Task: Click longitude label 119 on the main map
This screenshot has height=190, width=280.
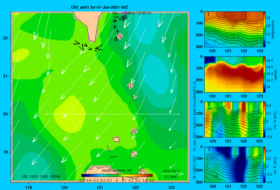Action: click(29, 187)
